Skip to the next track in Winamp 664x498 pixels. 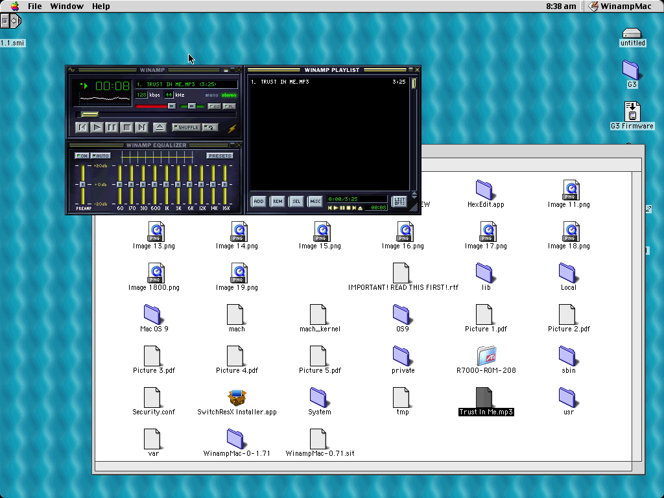141,127
